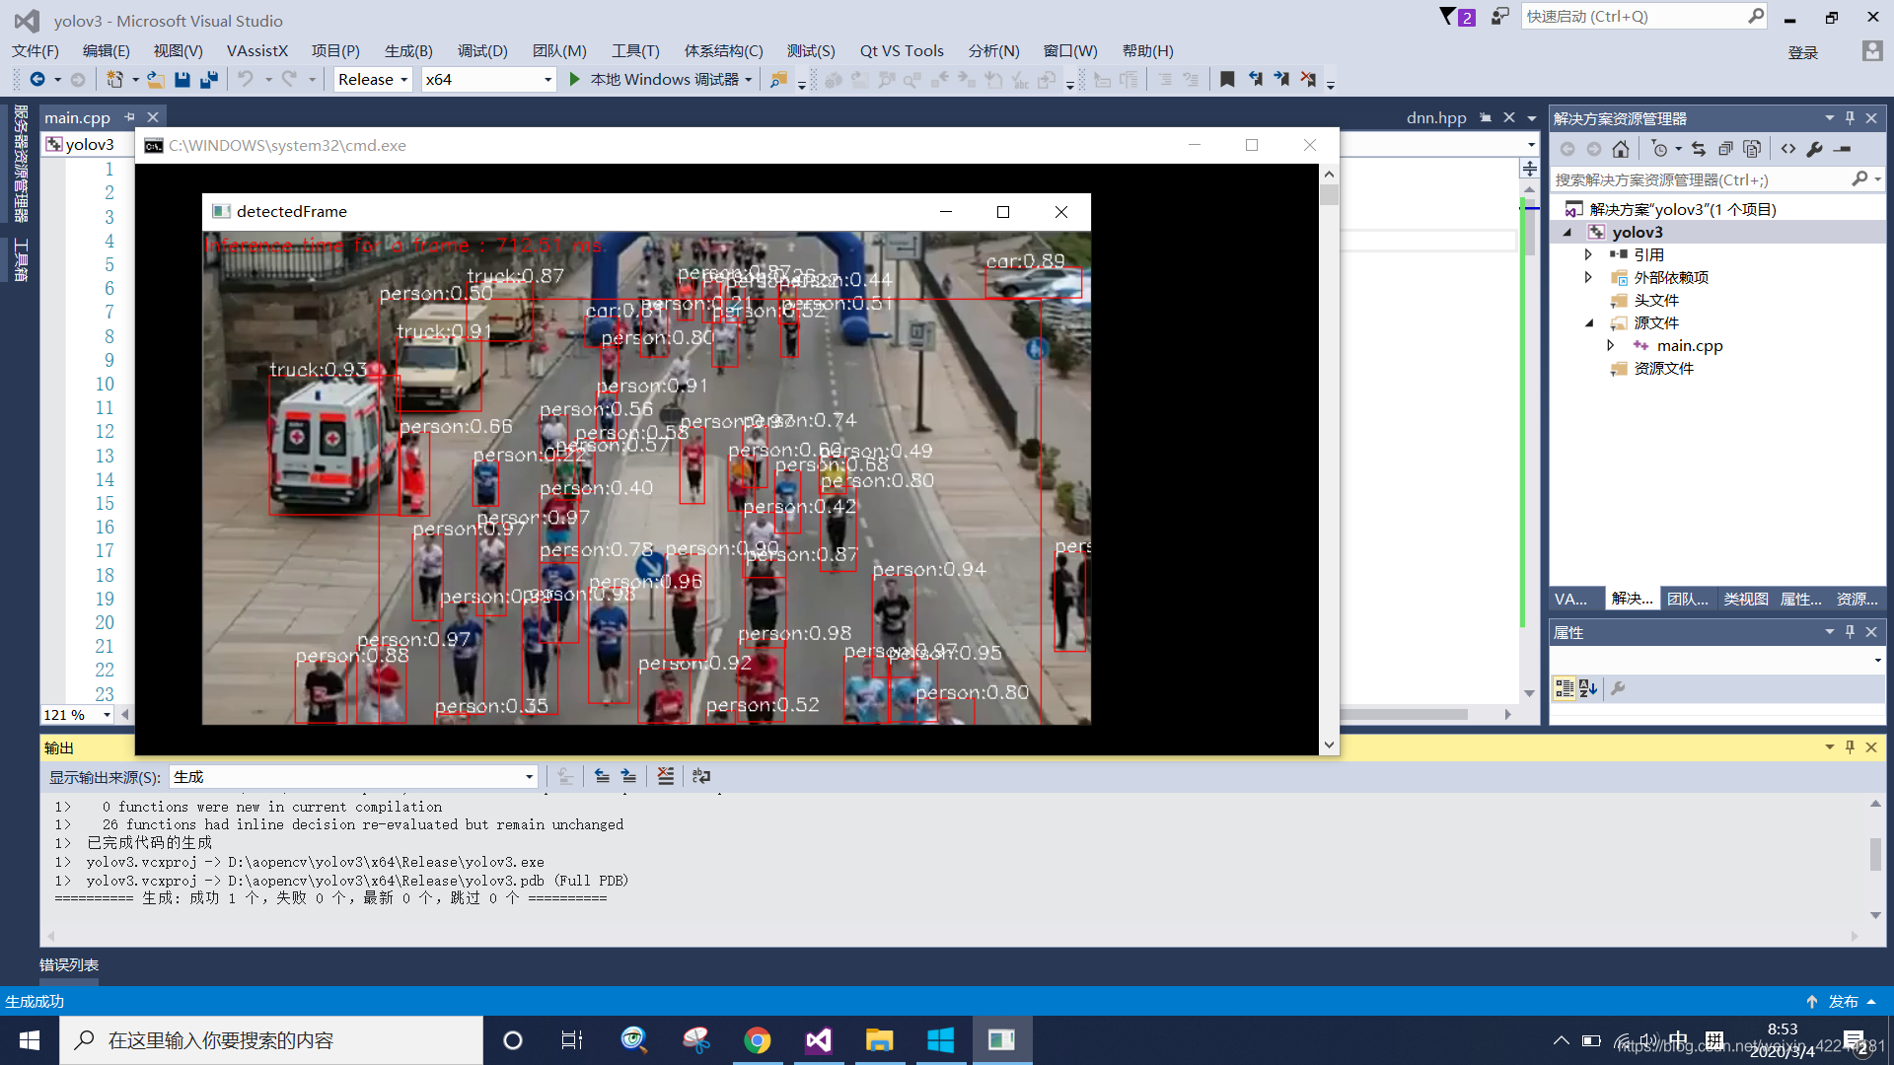The width and height of the screenshot is (1894, 1065).
Task: Click the solution search input field
Action: click(x=1704, y=179)
